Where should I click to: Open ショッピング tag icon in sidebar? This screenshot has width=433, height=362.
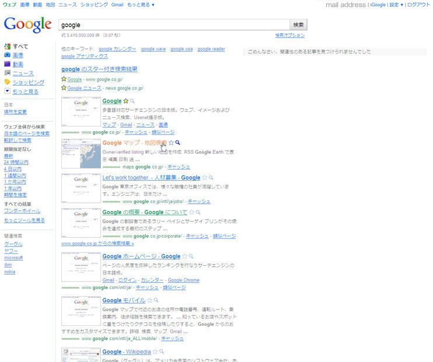[7, 82]
